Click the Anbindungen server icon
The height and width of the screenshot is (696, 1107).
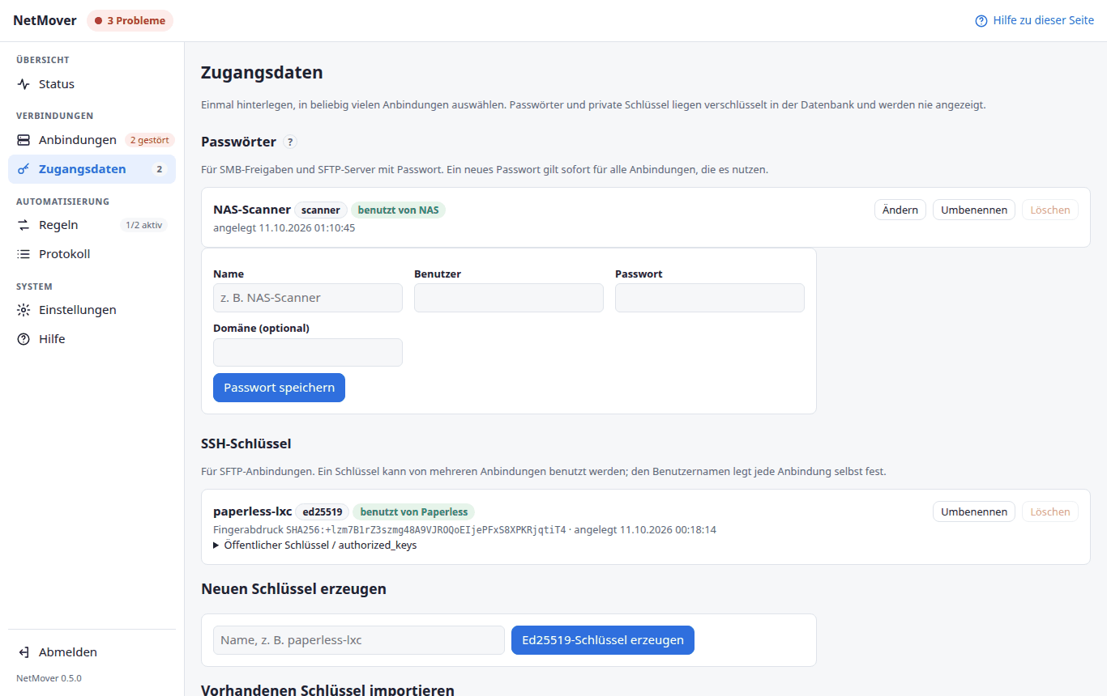point(24,140)
